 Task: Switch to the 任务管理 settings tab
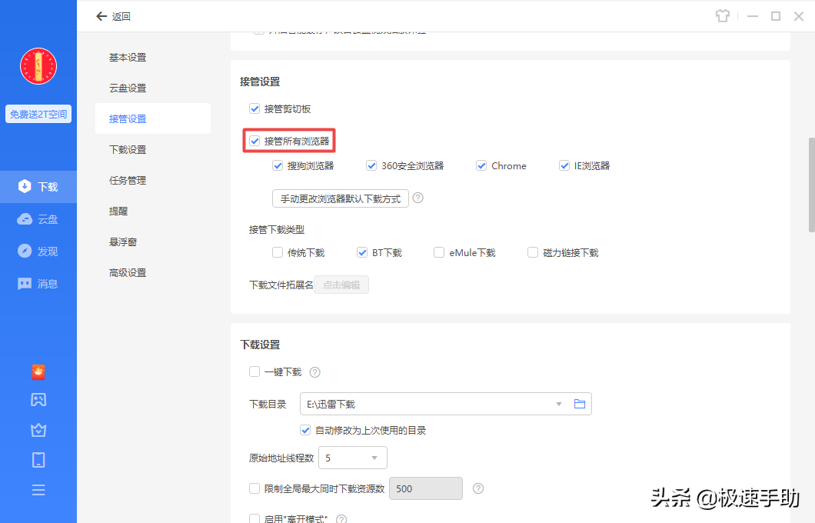coord(127,179)
